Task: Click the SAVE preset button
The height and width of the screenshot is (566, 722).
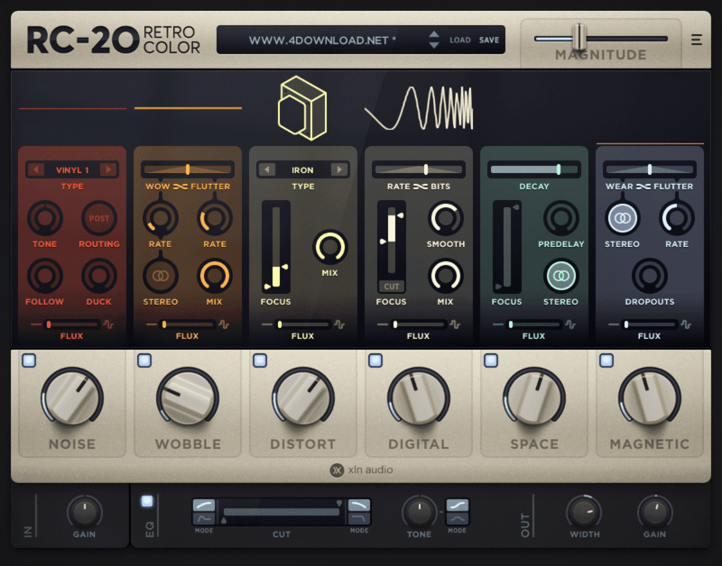Action: pyautogui.click(x=488, y=41)
